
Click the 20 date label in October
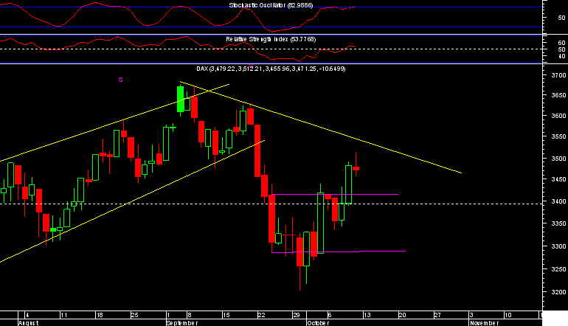pyautogui.click(x=403, y=315)
